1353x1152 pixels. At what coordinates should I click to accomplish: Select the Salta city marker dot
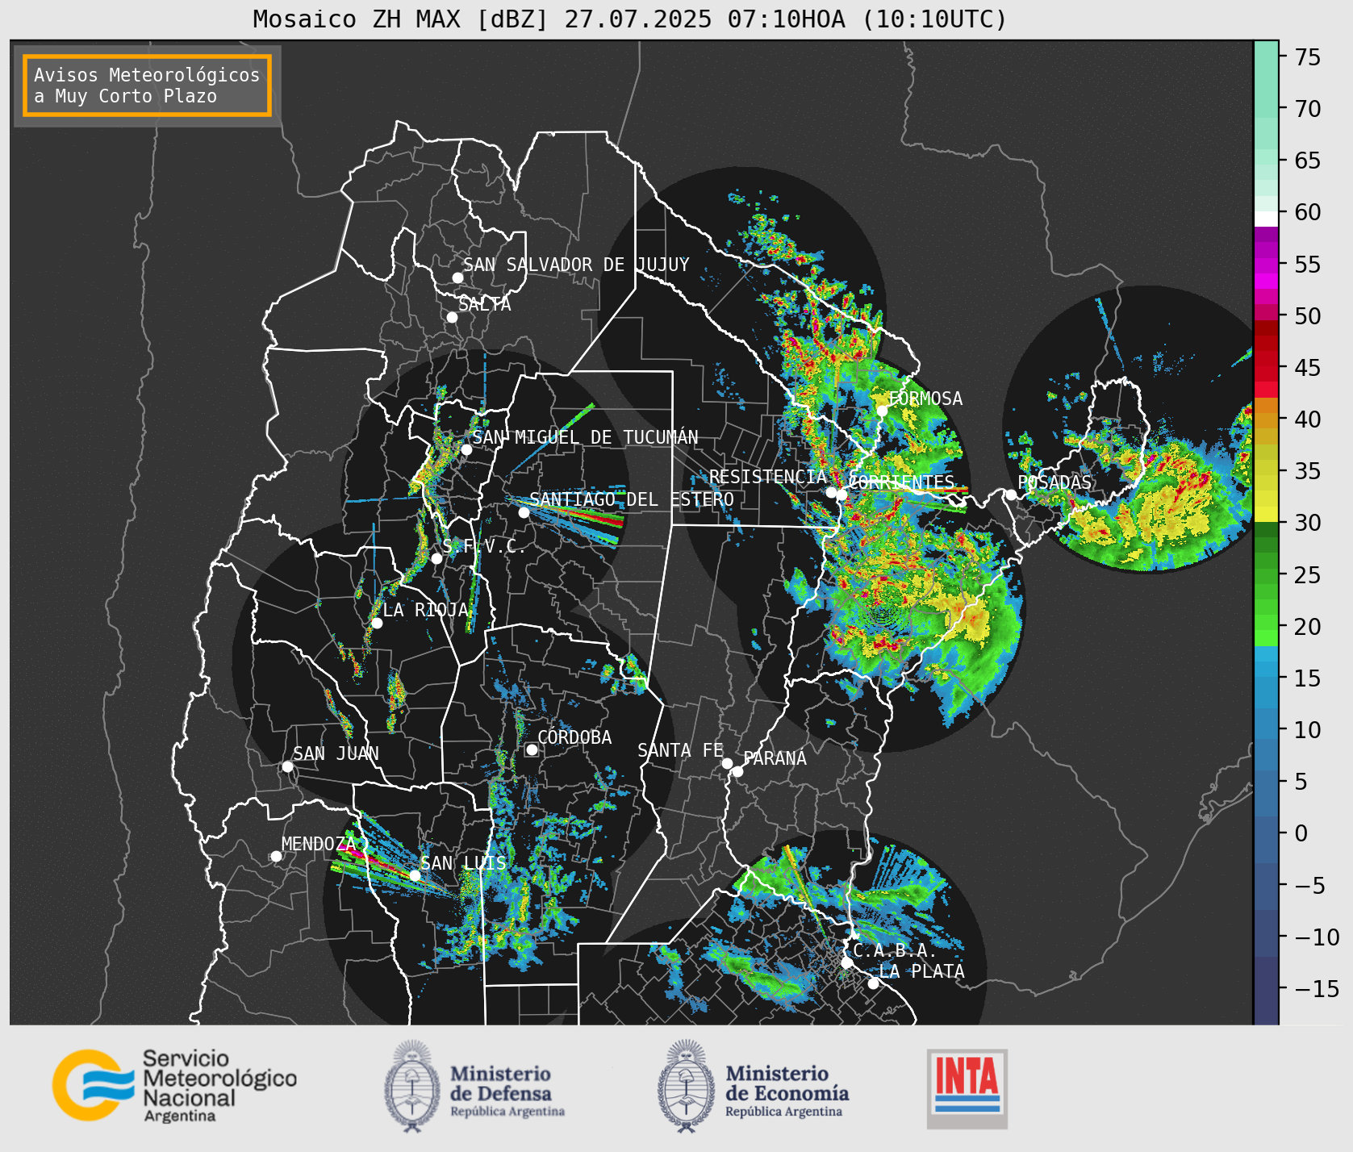click(452, 317)
